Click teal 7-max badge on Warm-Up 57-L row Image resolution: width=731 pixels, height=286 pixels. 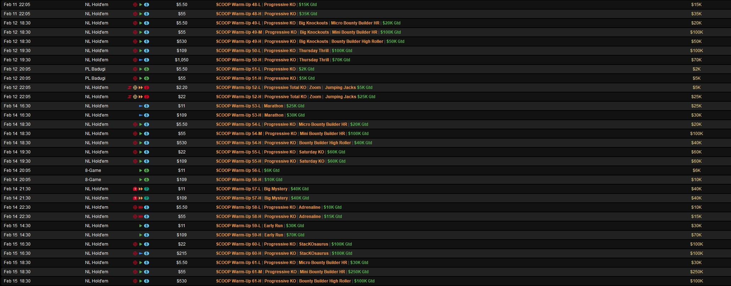click(x=147, y=189)
